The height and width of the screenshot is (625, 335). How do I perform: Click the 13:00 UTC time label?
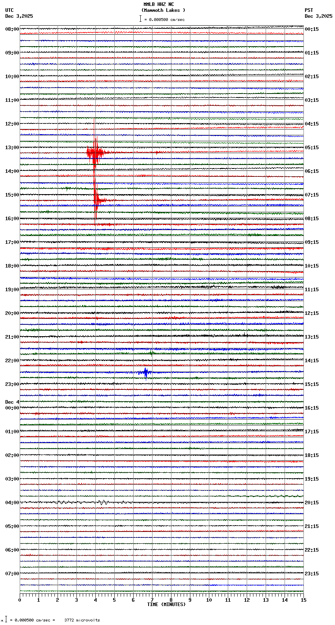[12, 148]
